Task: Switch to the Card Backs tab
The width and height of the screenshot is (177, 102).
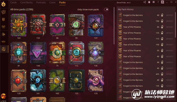Action: [26, 3]
